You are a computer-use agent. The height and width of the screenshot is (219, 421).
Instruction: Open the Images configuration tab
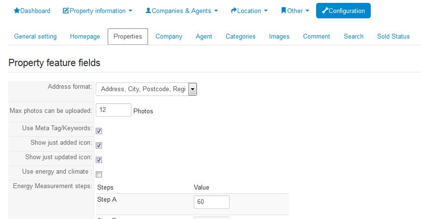point(279,37)
